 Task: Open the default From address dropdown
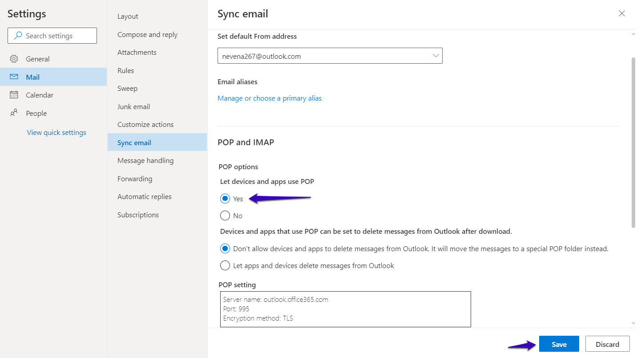tap(435, 55)
